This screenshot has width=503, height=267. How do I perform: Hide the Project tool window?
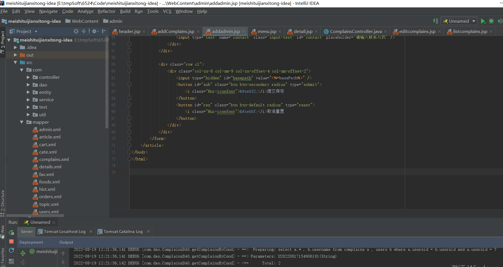pyautogui.click(x=104, y=31)
